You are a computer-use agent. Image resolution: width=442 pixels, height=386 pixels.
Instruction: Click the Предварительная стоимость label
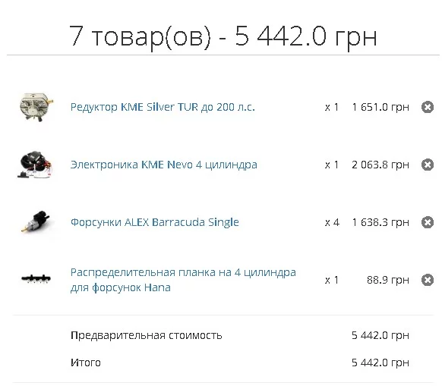pos(147,335)
